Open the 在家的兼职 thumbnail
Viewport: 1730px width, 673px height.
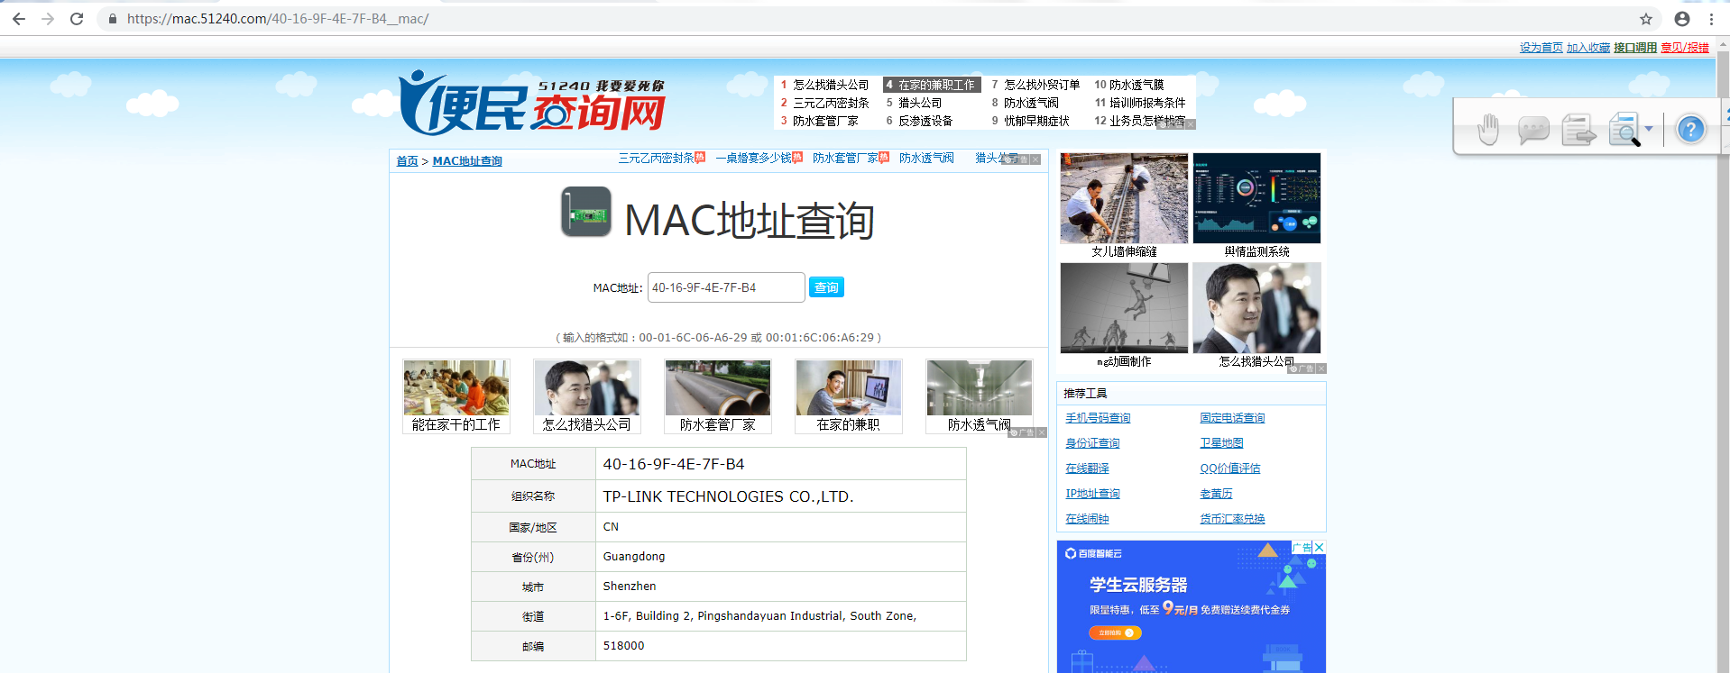pyautogui.click(x=849, y=396)
